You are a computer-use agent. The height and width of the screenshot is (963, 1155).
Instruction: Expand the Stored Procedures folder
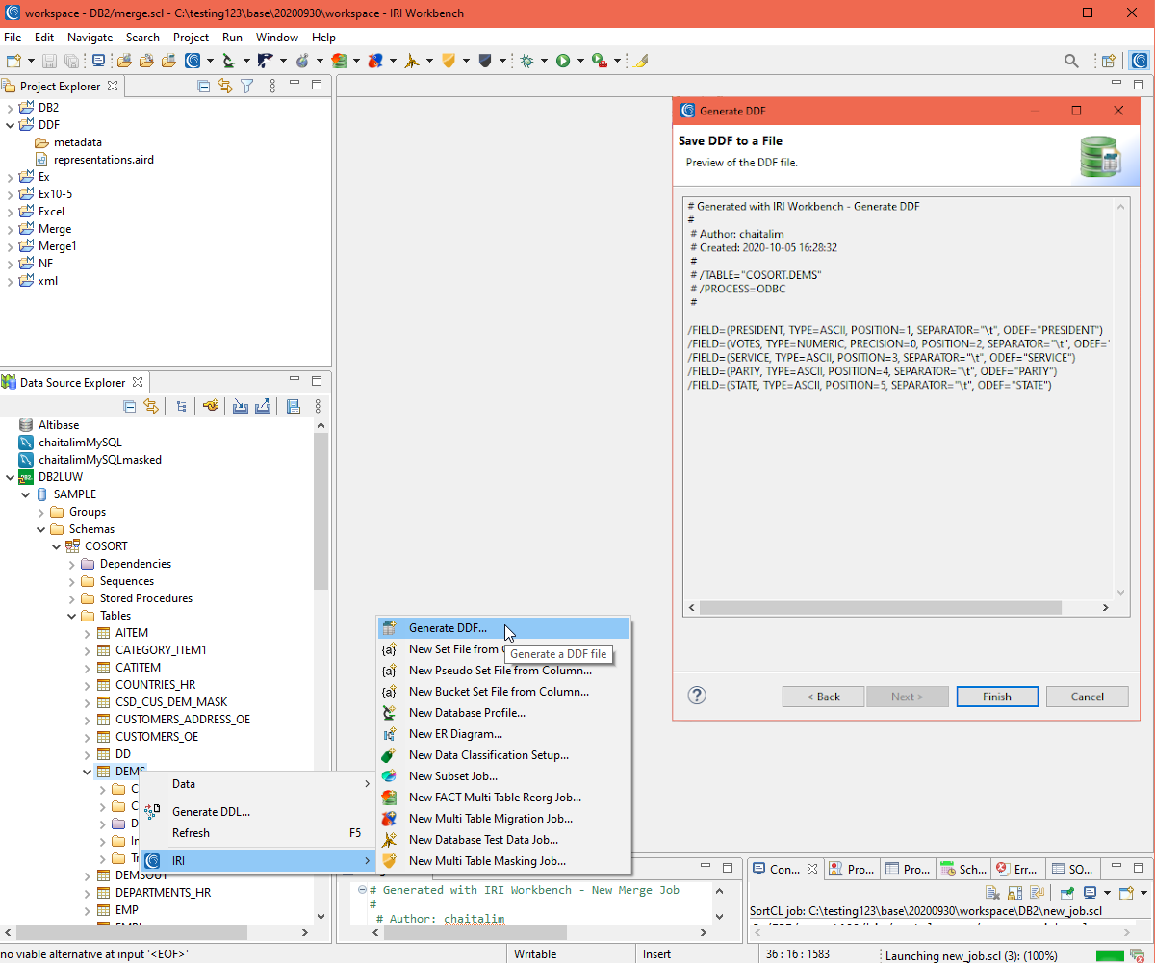tap(72, 598)
